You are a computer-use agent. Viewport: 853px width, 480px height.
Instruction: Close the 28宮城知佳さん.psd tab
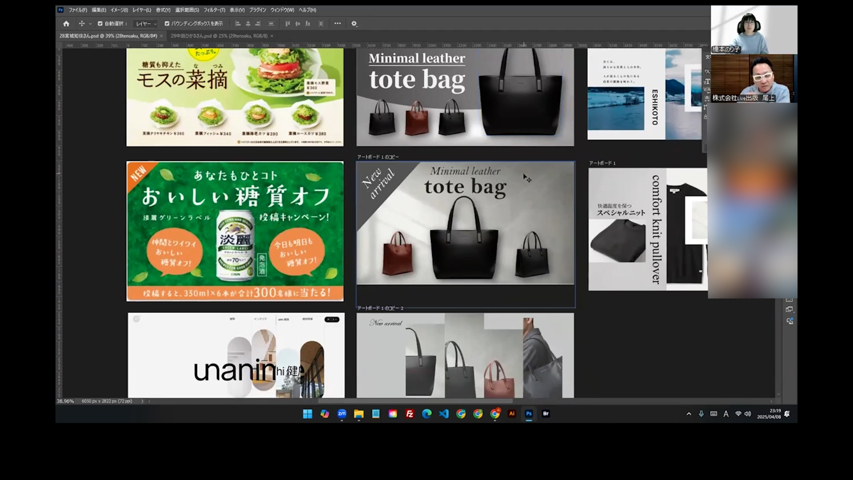coord(161,36)
